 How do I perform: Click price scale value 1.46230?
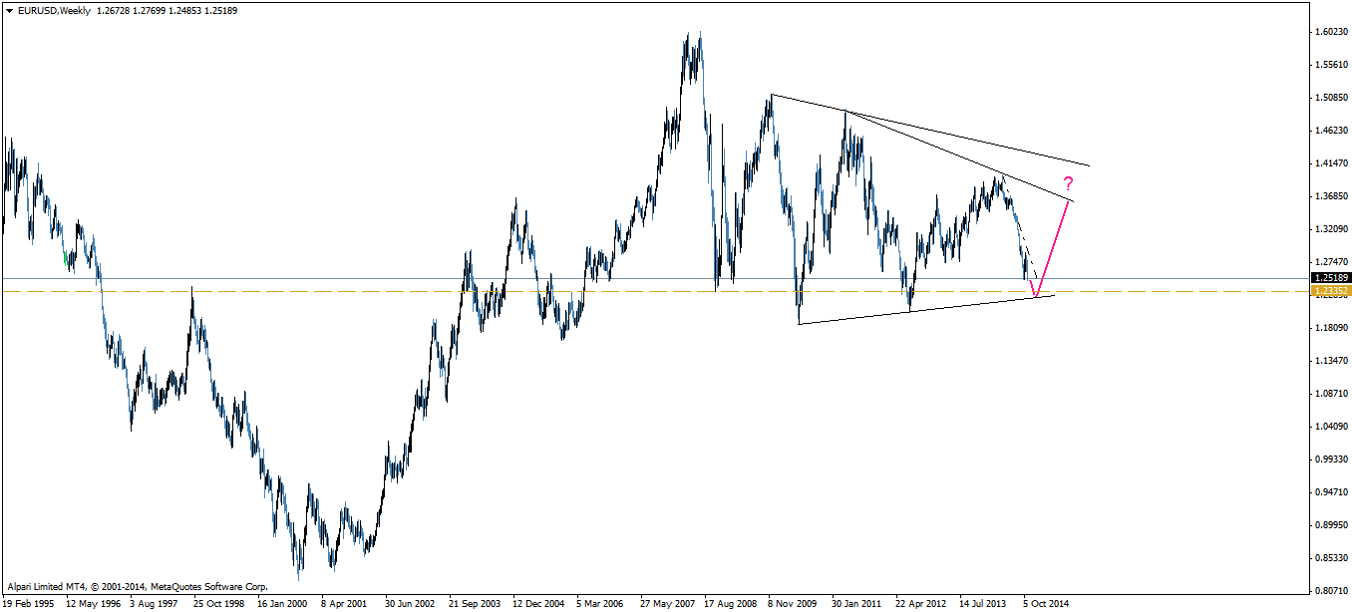tap(1333, 131)
